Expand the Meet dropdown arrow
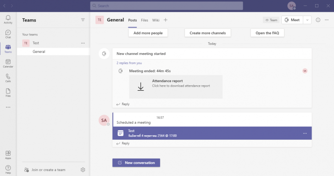Viewport: 334px width, 176px height. [307, 20]
